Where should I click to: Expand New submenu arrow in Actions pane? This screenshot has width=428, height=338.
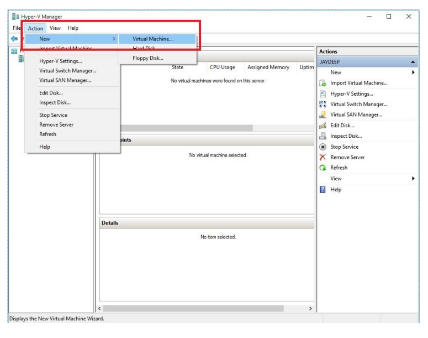coord(413,72)
